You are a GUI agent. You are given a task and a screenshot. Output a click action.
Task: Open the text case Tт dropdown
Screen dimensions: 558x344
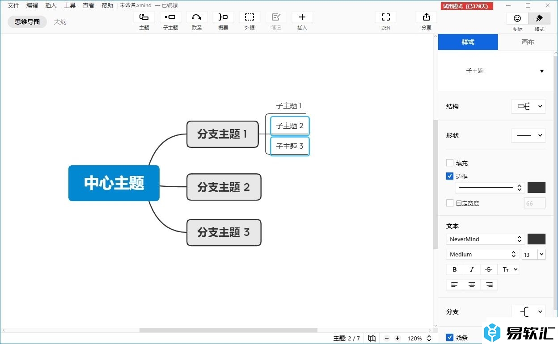(x=509, y=269)
